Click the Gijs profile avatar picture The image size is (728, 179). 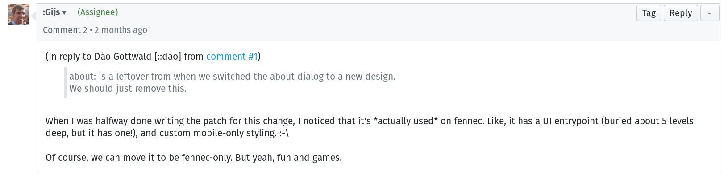click(19, 14)
